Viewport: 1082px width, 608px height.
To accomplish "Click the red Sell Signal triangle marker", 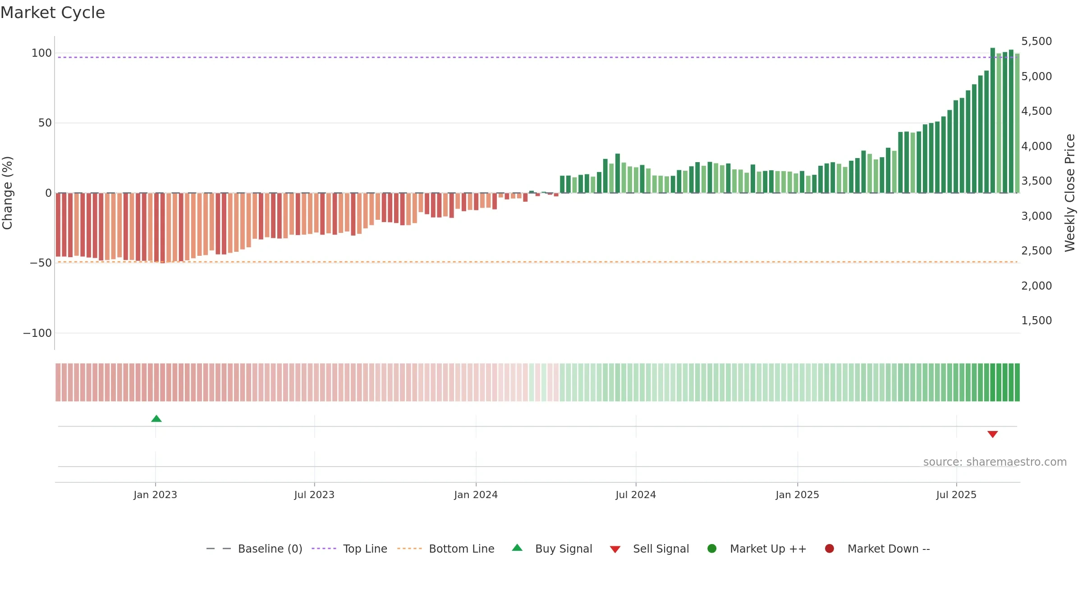I will (993, 434).
